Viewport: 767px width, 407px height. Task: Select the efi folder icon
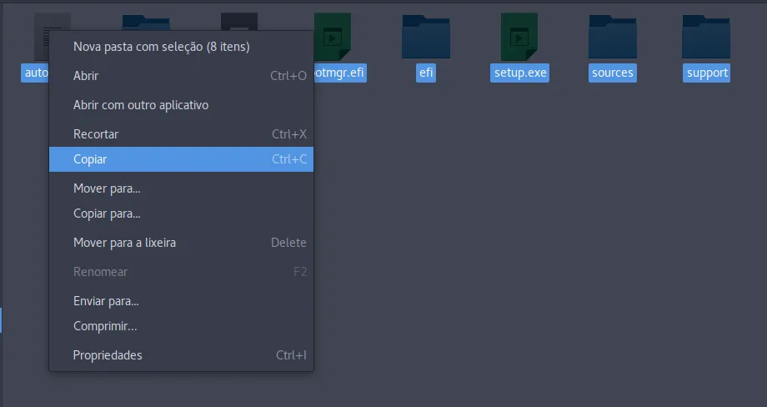tap(426, 37)
